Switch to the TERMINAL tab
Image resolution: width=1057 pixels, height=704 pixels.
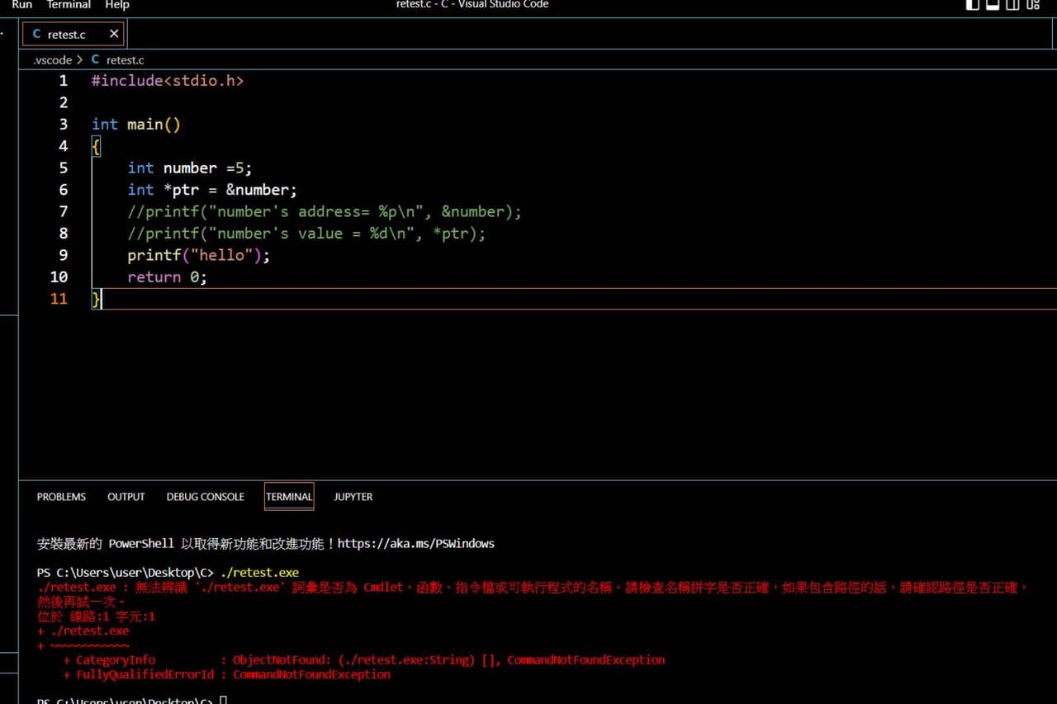point(289,496)
